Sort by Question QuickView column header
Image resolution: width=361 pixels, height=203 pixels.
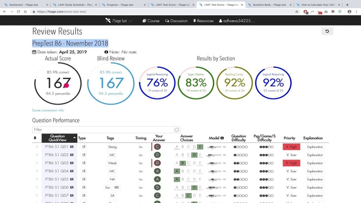[x=59, y=138]
